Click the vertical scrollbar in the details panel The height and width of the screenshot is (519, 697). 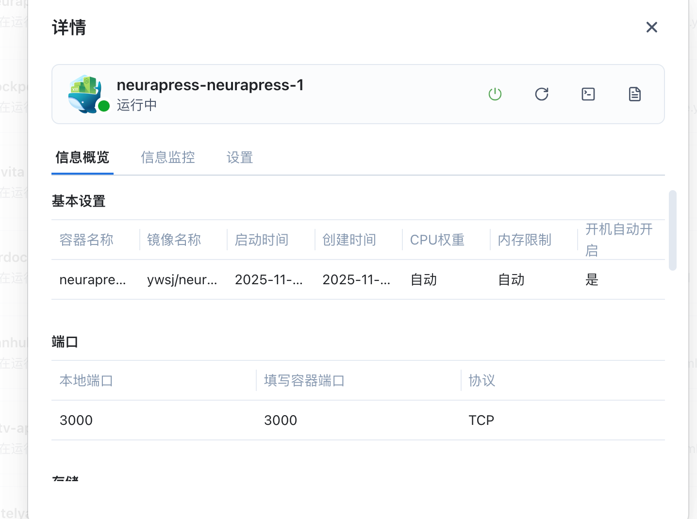pyautogui.click(x=672, y=230)
